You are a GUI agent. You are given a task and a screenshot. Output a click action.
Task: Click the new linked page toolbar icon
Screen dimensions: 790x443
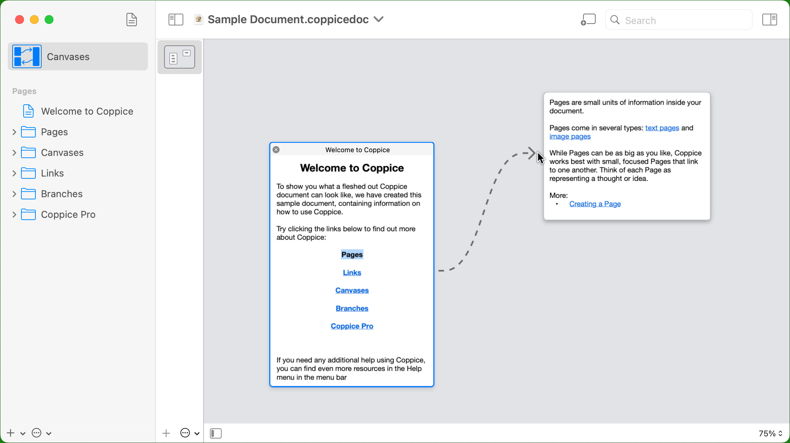pyautogui.click(x=588, y=20)
